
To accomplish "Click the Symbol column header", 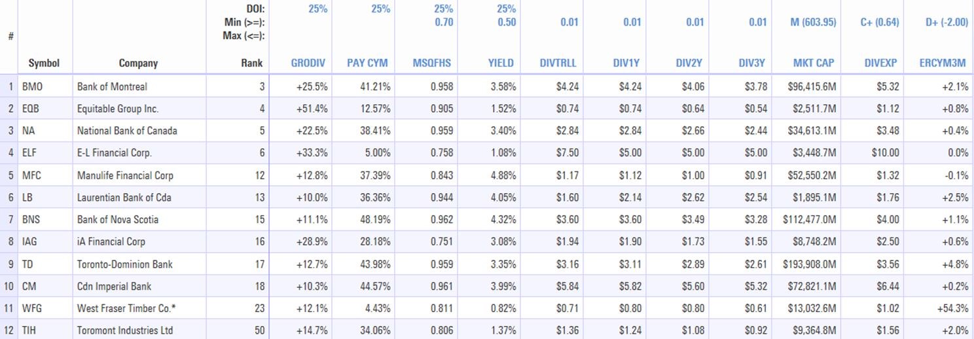I will pyautogui.click(x=44, y=63).
